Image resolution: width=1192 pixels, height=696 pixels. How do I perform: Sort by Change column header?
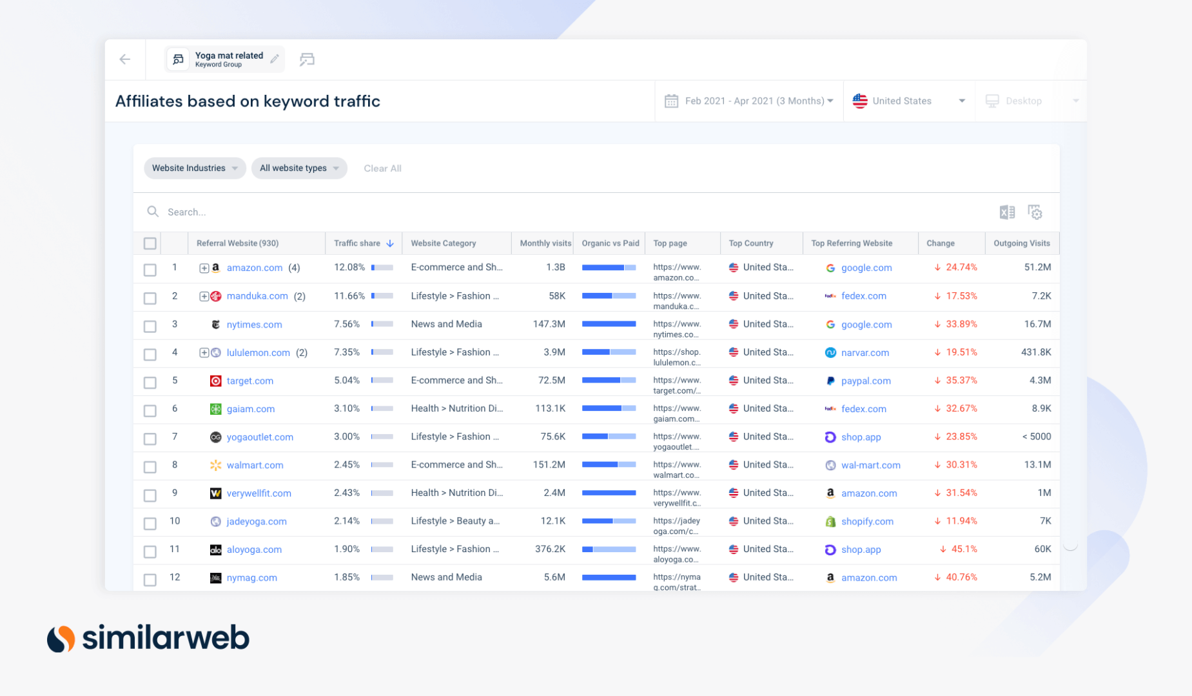point(941,244)
